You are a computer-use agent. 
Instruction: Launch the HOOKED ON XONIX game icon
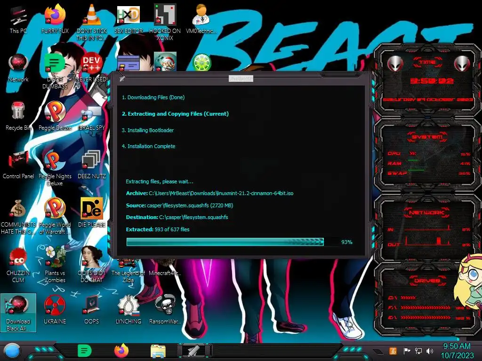coord(165,22)
